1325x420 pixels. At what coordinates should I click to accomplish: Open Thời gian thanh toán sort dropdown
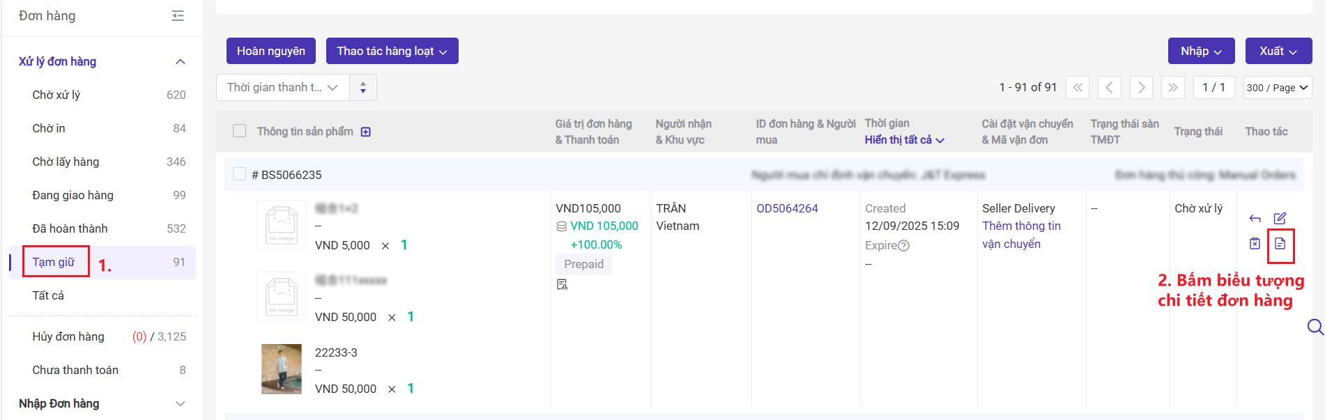(x=282, y=88)
